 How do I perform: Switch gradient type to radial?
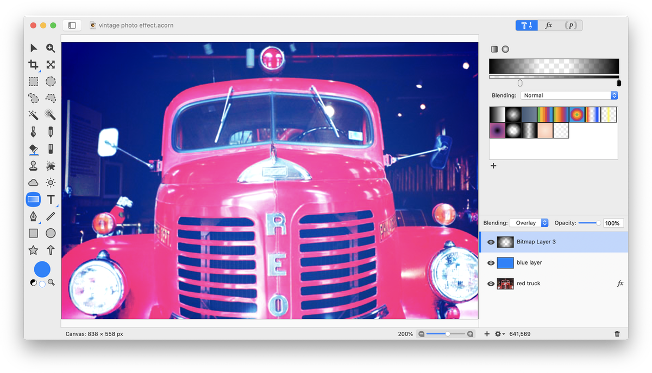pos(505,49)
